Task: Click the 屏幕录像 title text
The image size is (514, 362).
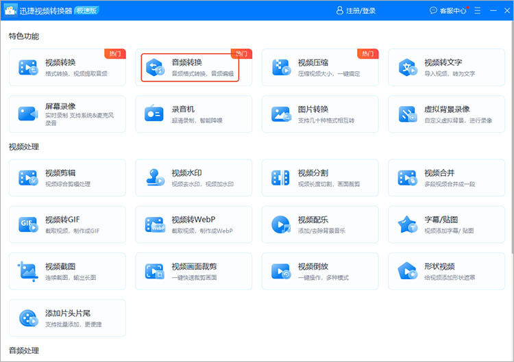Action: coord(60,106)
